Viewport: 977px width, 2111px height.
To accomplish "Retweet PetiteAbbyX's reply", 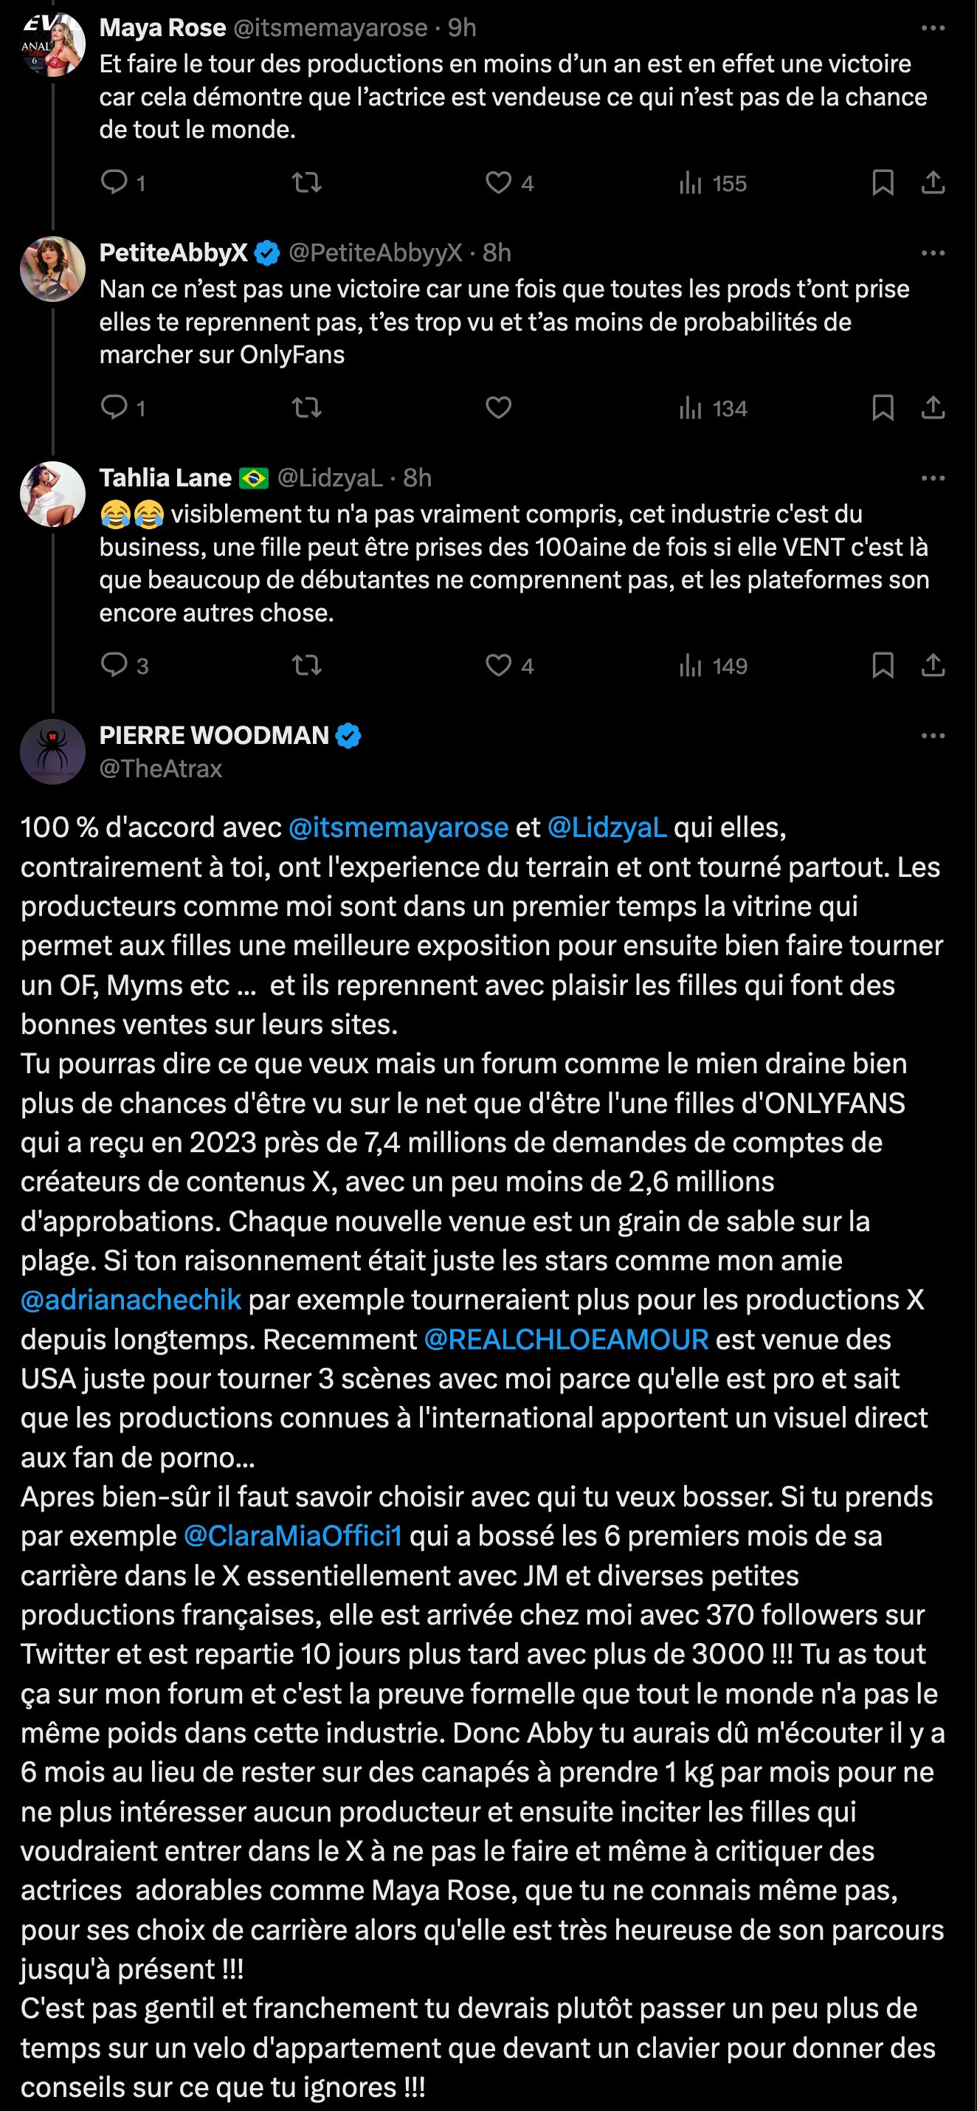I will click(x=307, y=407).
